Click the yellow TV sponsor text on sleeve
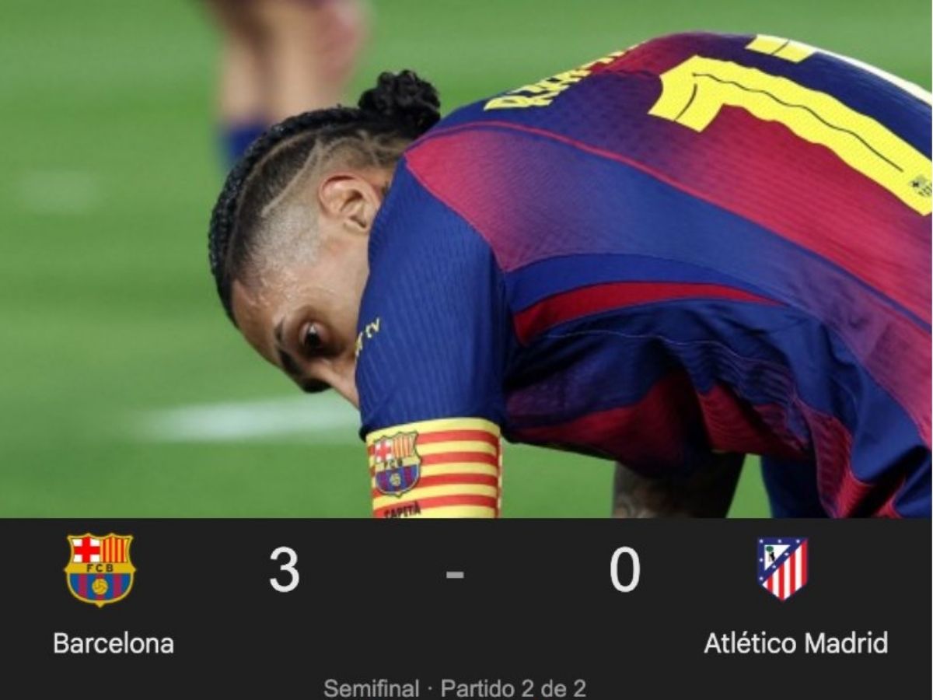Viewport: 933px width, 700px height. pos(367,335)
